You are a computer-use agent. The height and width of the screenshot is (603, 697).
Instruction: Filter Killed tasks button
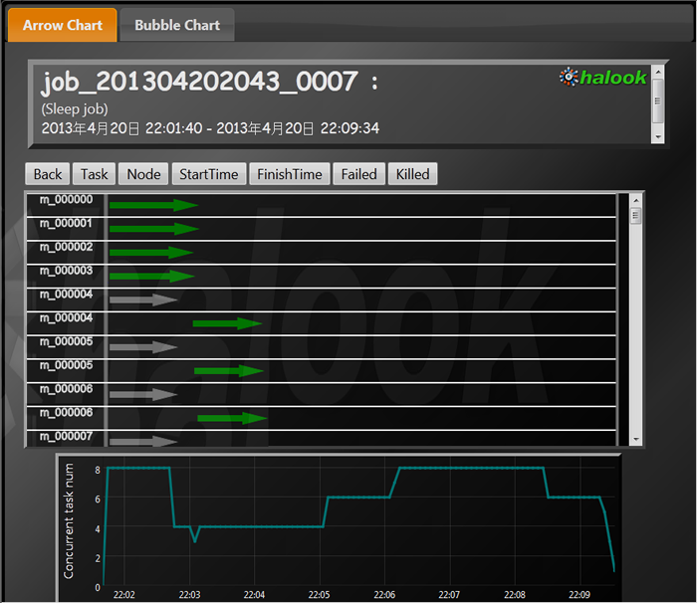[x=412, y=174]
